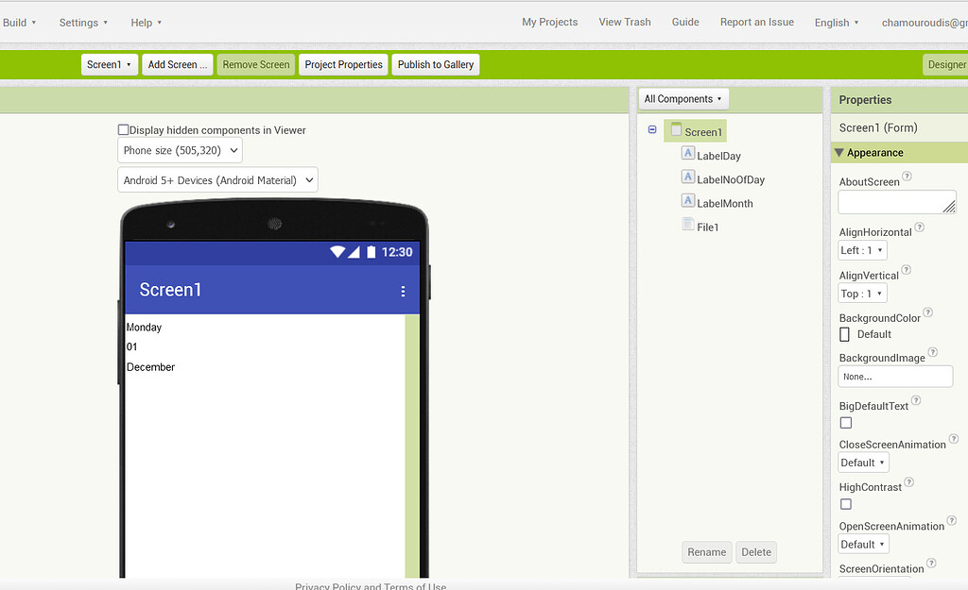
Task: Click the Screen1 form icon in tree
Action: click(676, 131)
